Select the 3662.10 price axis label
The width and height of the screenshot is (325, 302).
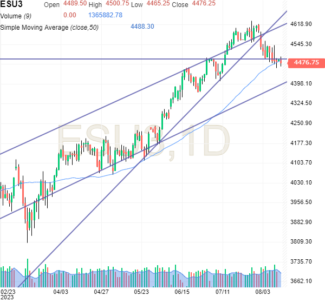click(x=300, y=281)
